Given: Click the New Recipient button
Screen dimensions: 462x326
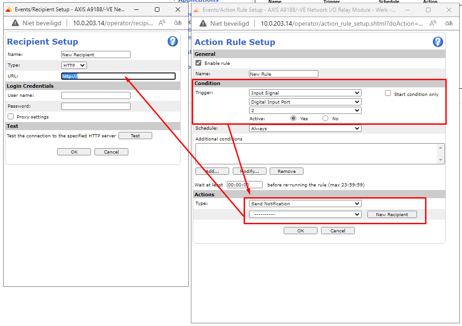Looking at the screenshot, I should (x=392, y=214).
